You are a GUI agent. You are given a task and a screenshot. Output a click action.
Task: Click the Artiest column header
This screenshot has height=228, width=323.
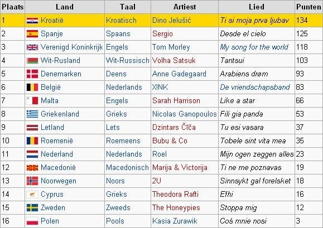coord(185,7)
